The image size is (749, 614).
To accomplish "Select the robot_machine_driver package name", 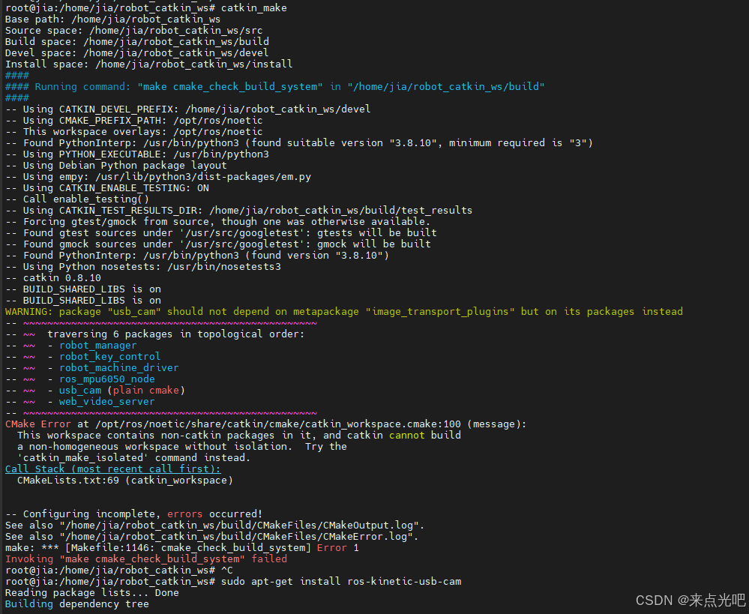I will [118, 367].
